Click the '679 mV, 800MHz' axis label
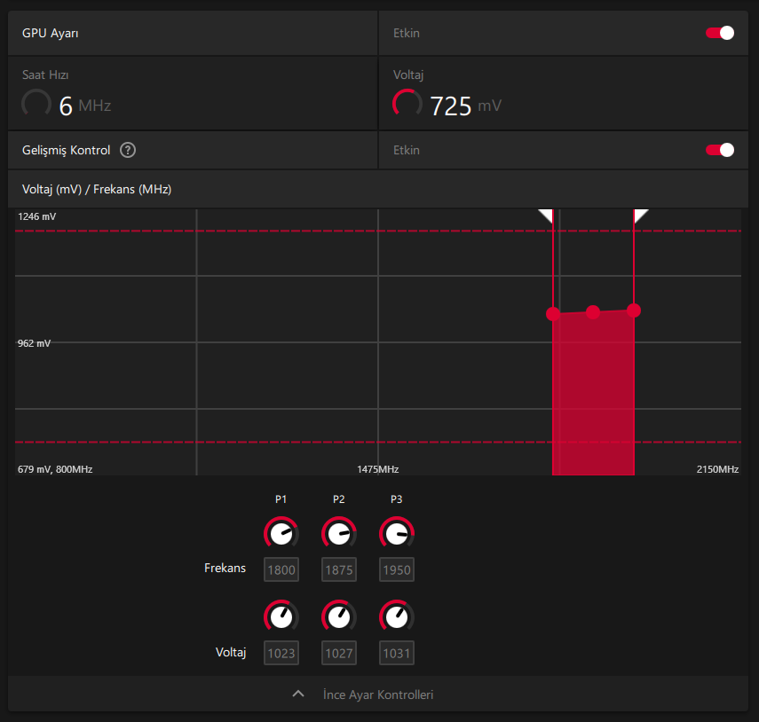This screenshot has height=722, width=759. click(x=55, y=469)
